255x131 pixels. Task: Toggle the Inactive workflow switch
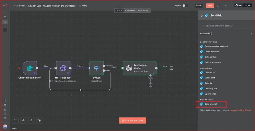(x=185, y=6)
